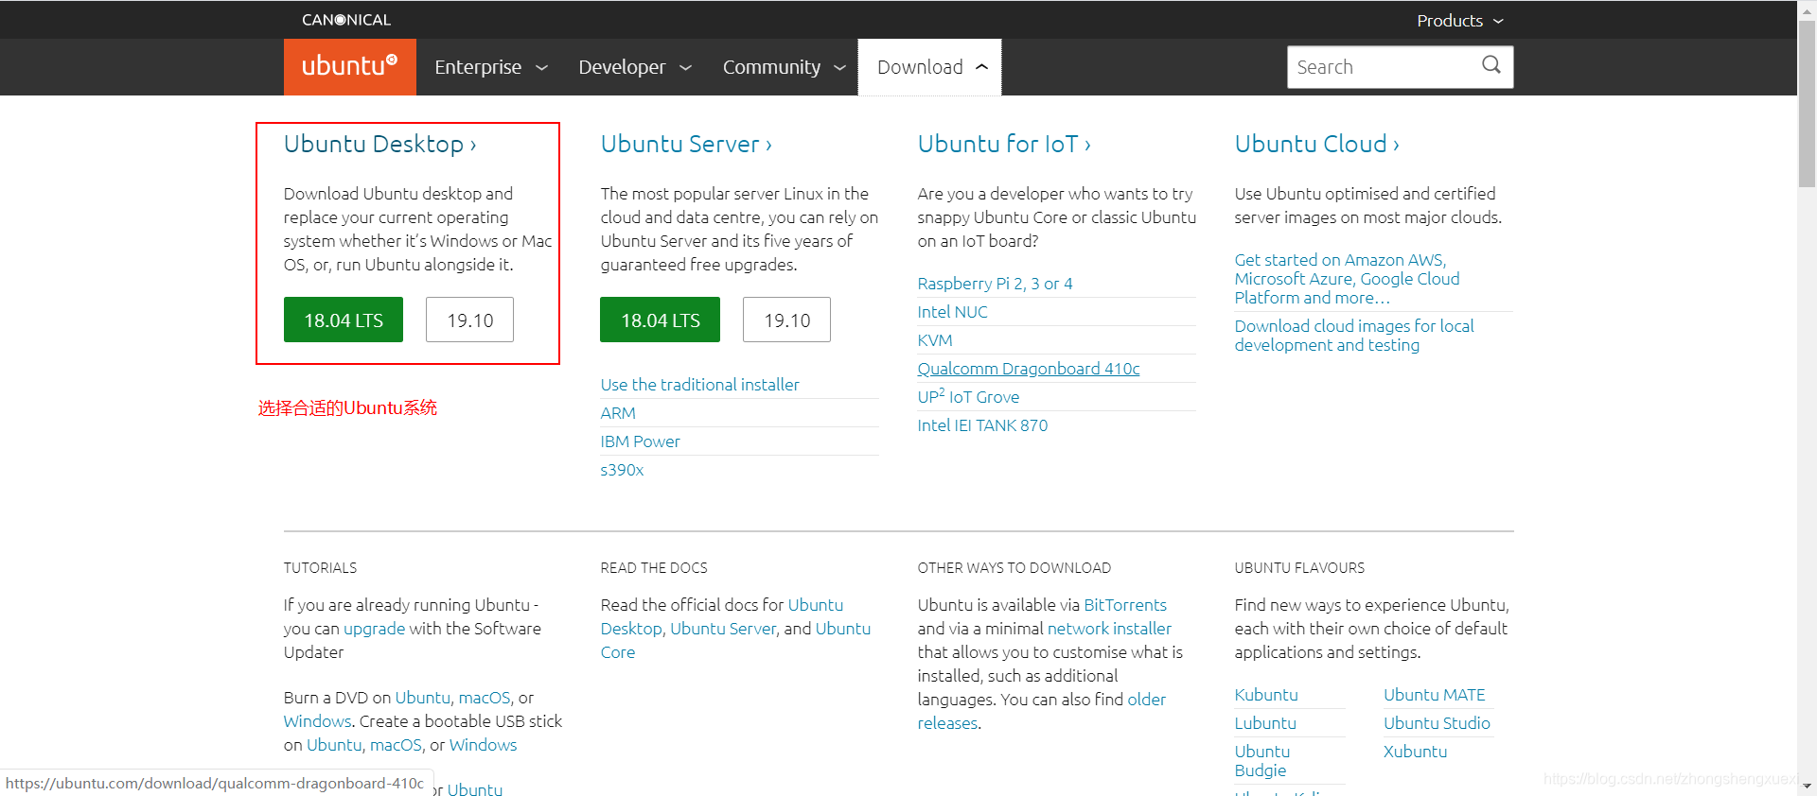Download Ubuntu Desktop 18.04 LTS
This screenshot has height=796, width=1817.
(344, 320)
